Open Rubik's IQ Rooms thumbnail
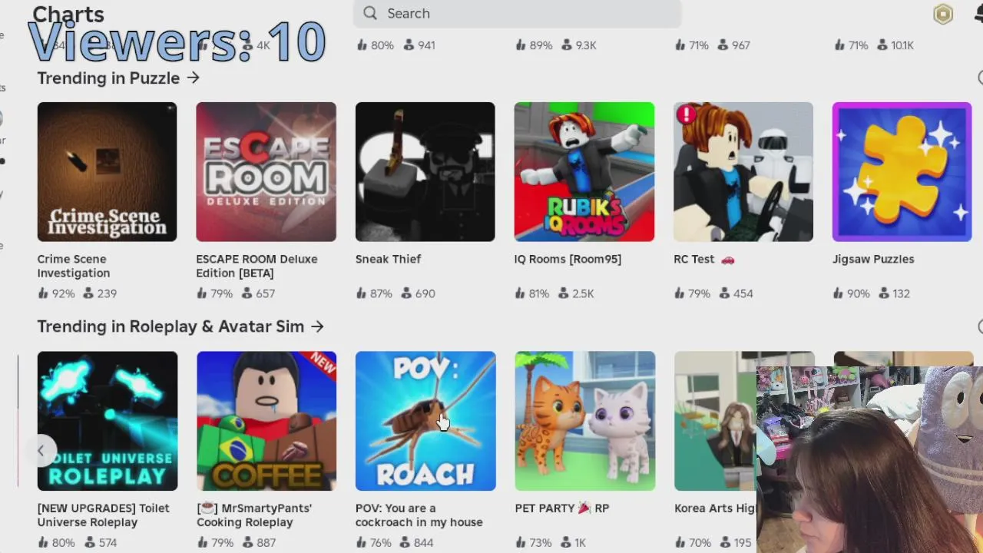The width and height of the screenshot is (983, 553). tap(584, 172)
